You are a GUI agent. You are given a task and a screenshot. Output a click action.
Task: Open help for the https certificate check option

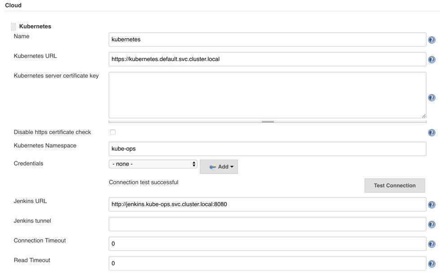coord(431,132)
